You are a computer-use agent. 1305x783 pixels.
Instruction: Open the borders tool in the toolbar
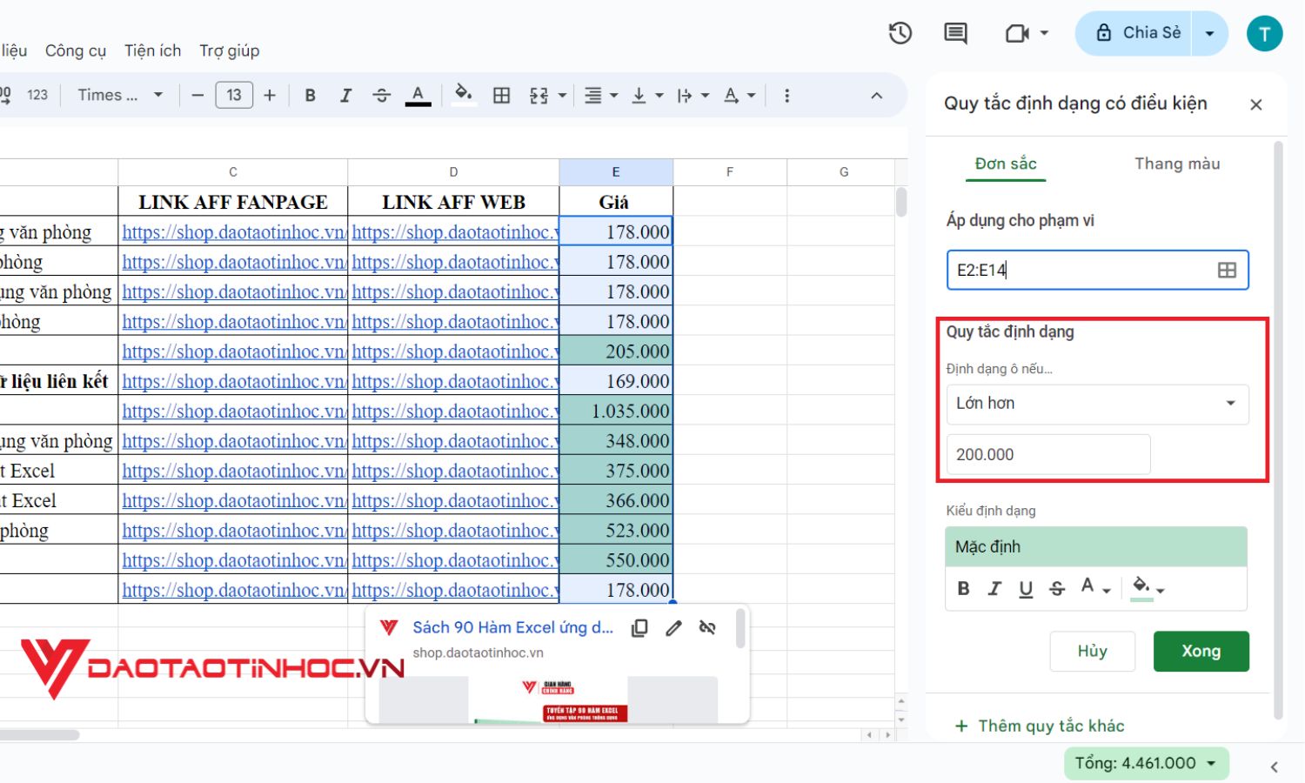[502, 95]
